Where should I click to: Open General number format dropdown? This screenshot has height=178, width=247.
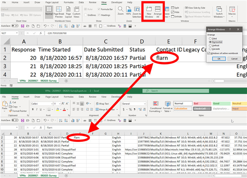[x=145, y=104]
